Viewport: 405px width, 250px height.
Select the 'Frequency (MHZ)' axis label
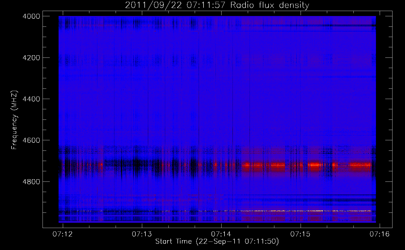[x=14, y=120]
